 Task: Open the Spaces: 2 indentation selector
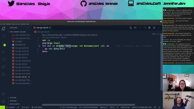104,107
